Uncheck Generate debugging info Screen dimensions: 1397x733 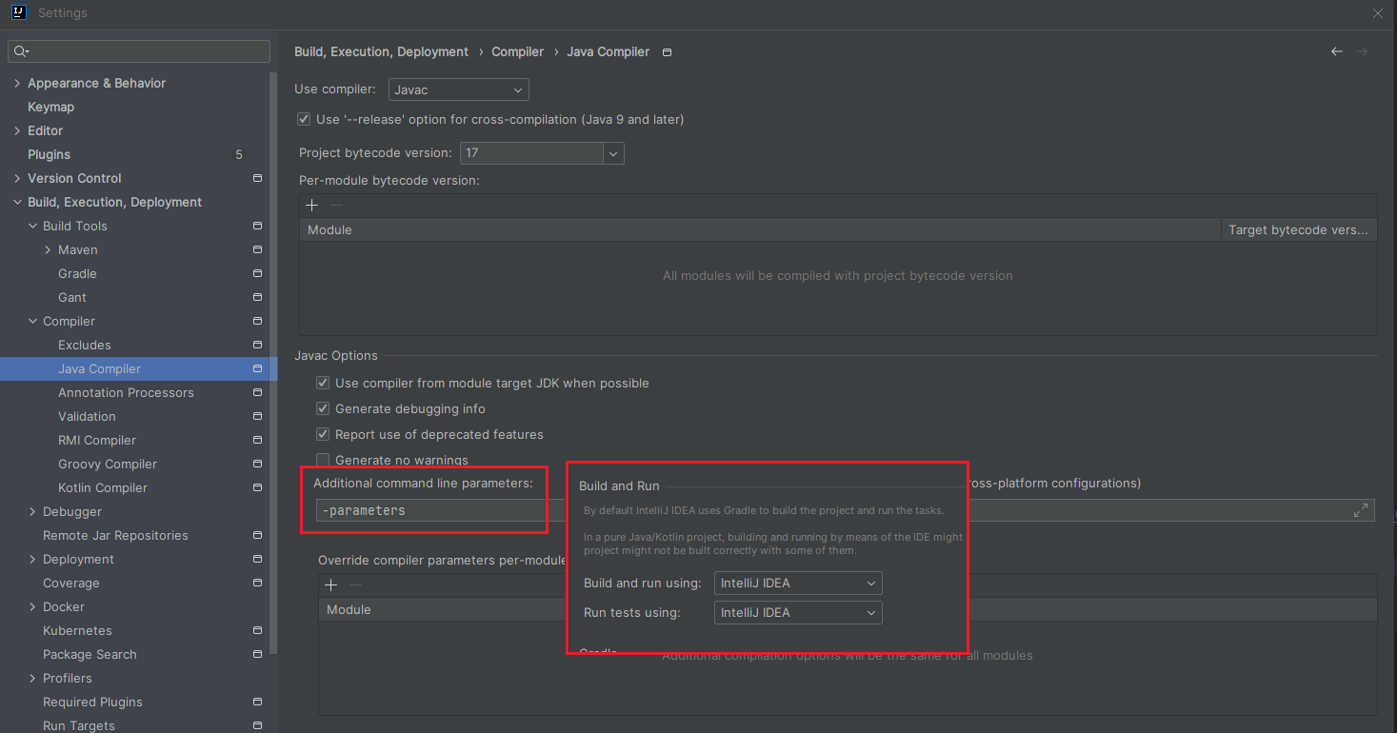point(323,408)
